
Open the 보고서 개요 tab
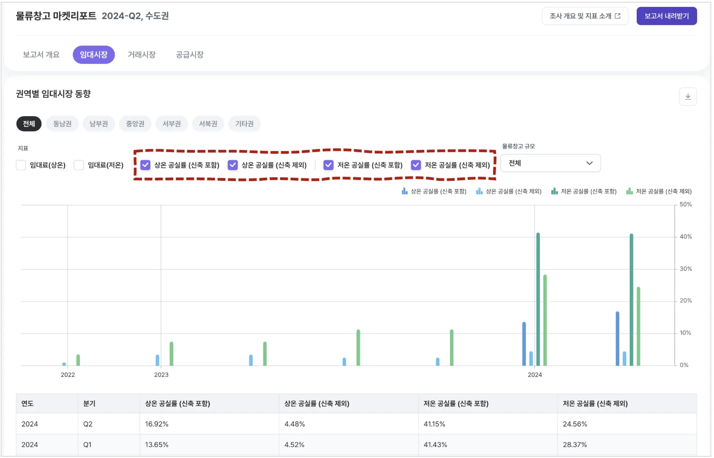point(41,55)
